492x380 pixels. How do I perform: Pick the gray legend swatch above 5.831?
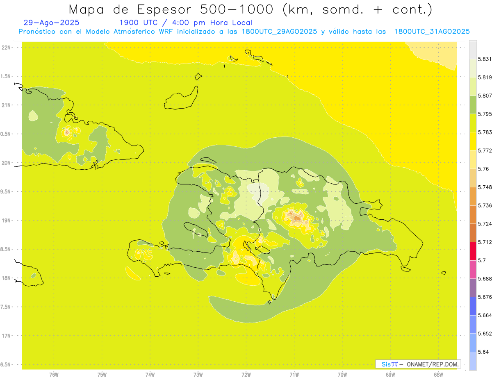click(473, 50)
